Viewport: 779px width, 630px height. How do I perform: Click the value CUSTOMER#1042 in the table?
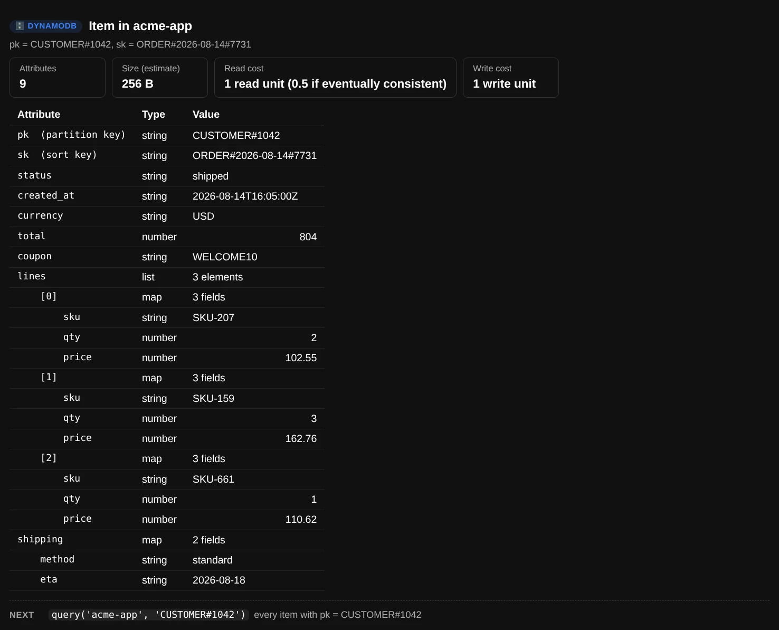236,136
